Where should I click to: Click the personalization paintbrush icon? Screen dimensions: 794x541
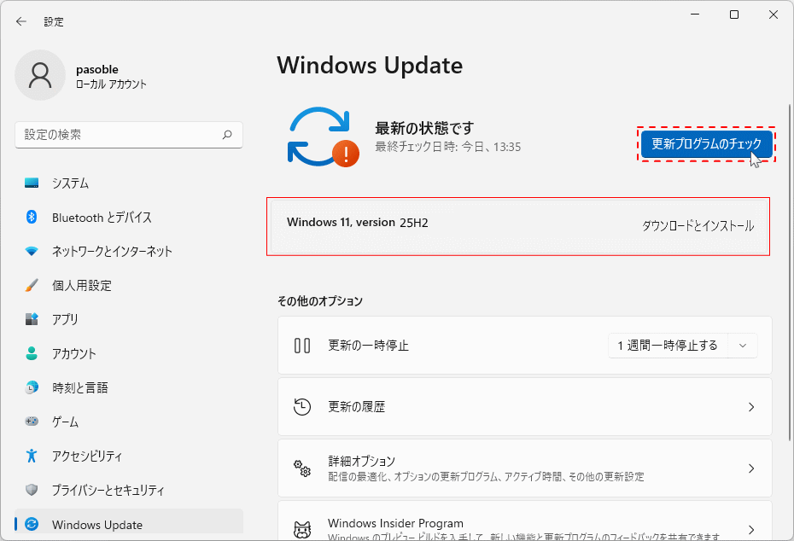32,286
